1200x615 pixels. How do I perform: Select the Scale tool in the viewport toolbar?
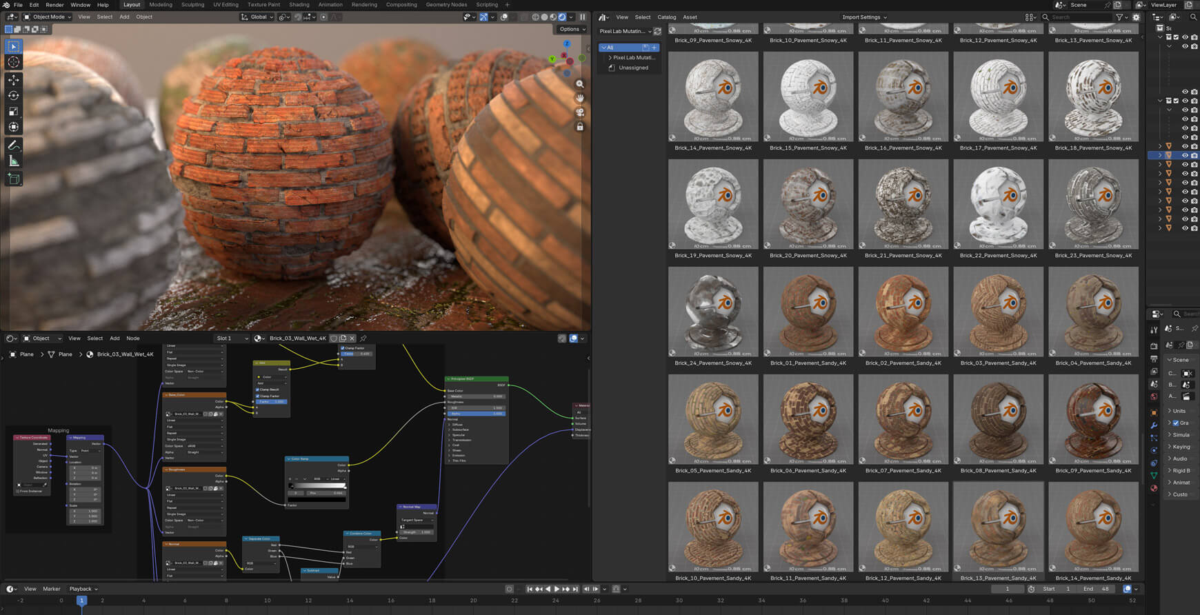coord(13,111)
